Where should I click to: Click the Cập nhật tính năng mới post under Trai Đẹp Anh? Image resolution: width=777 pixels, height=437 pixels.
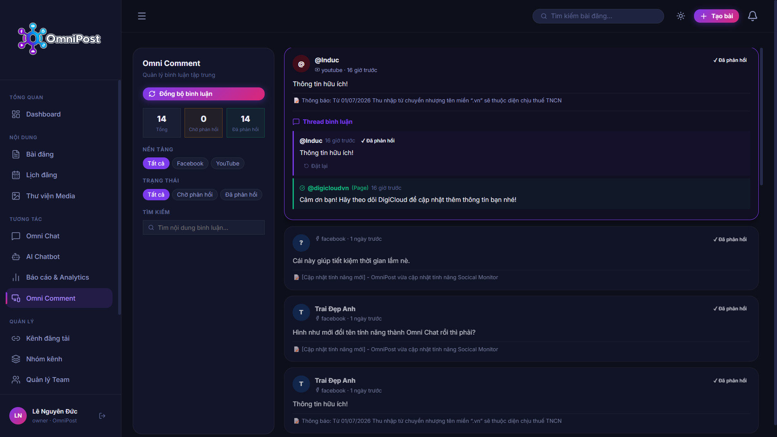pyautogui.click(x=399, y=350)
